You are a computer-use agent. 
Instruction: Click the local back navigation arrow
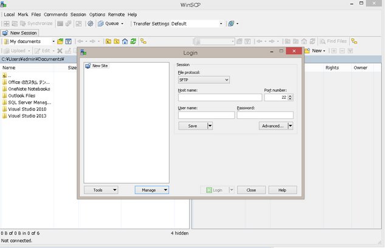pos(80,41)
